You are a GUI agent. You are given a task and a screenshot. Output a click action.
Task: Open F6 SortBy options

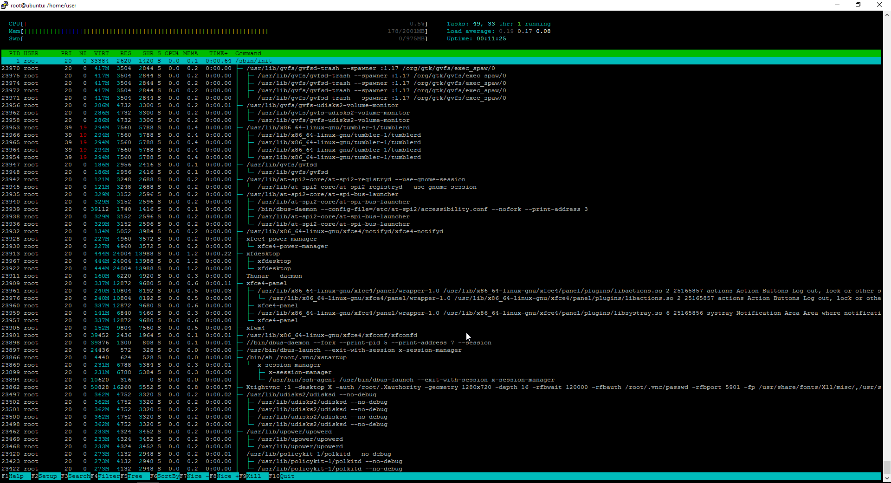[168, 476]
